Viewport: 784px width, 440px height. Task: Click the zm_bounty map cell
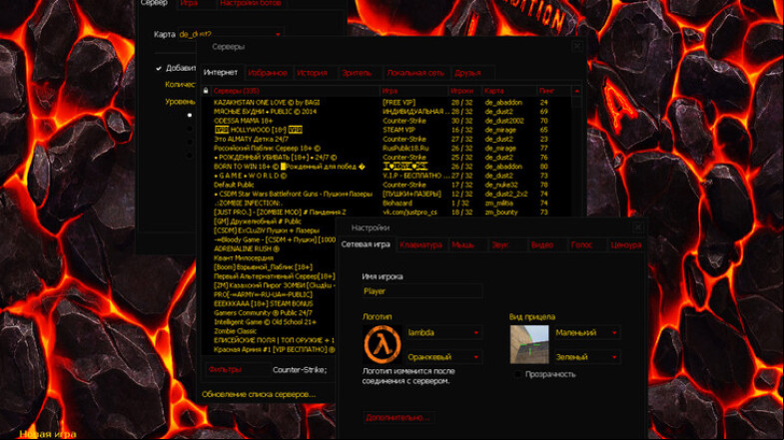click(x=501, y=213)
